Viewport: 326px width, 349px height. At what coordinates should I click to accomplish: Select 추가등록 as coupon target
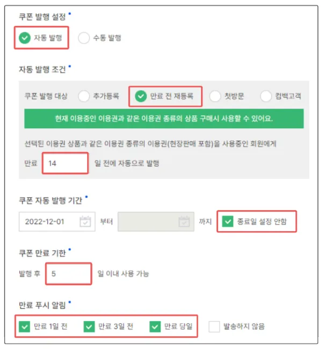[84, 96]
